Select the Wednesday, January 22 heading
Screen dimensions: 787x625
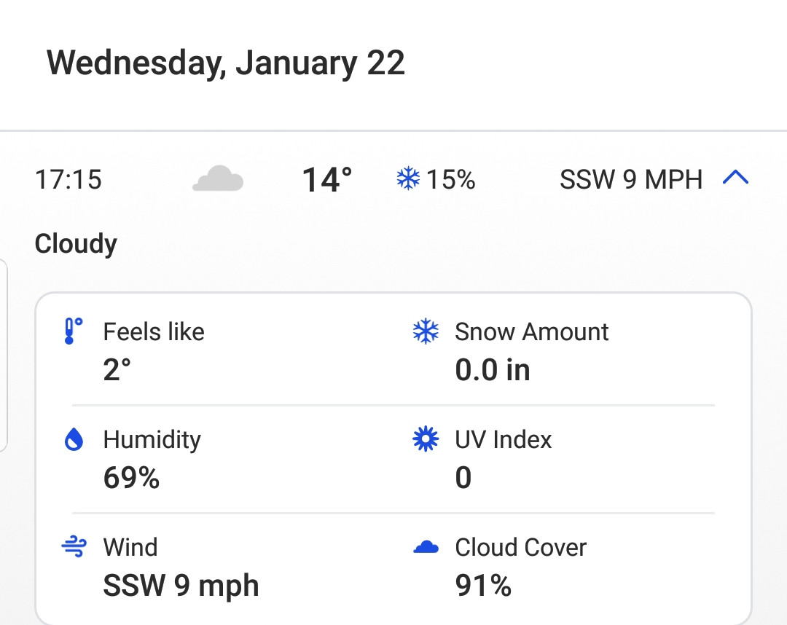point(225,63)
